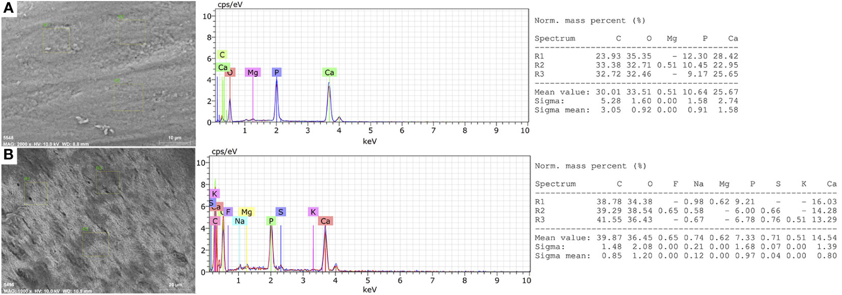Click the "Norm. mass percent (%)" heading of table A
The image size is (842, 295).
[x=590, y=20]
